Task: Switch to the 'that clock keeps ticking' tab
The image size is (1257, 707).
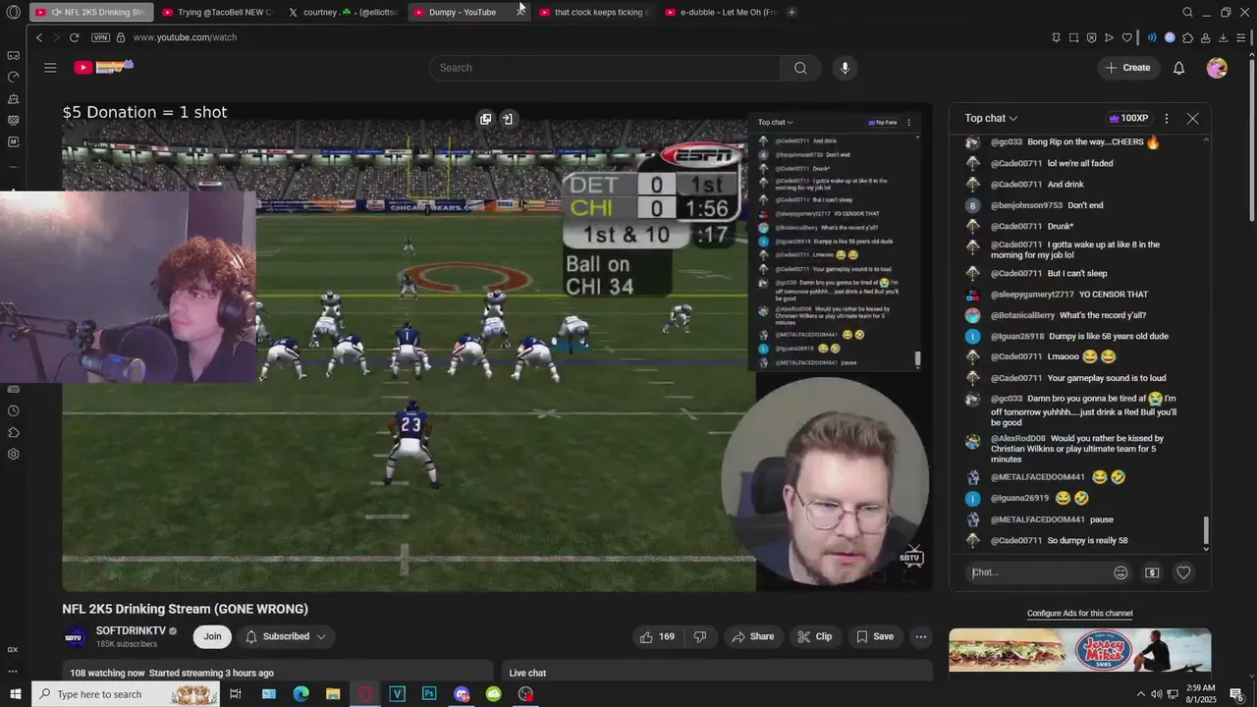Action: [594, 13]
